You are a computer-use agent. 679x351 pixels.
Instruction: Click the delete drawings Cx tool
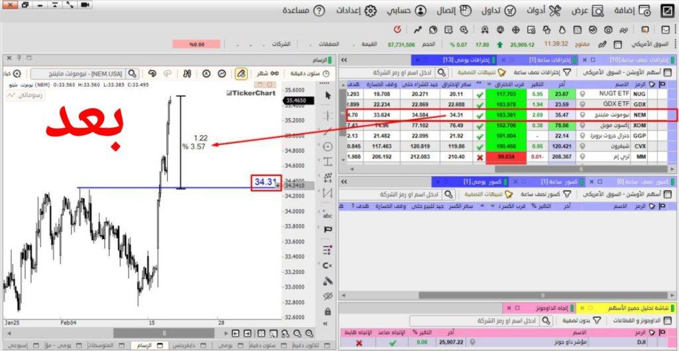pos(328,266)
